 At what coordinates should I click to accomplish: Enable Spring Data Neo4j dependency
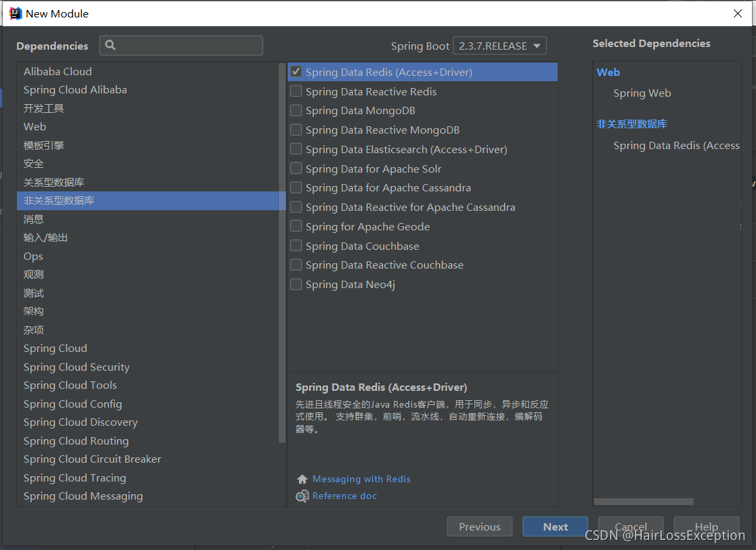click(x=296, y=284)
